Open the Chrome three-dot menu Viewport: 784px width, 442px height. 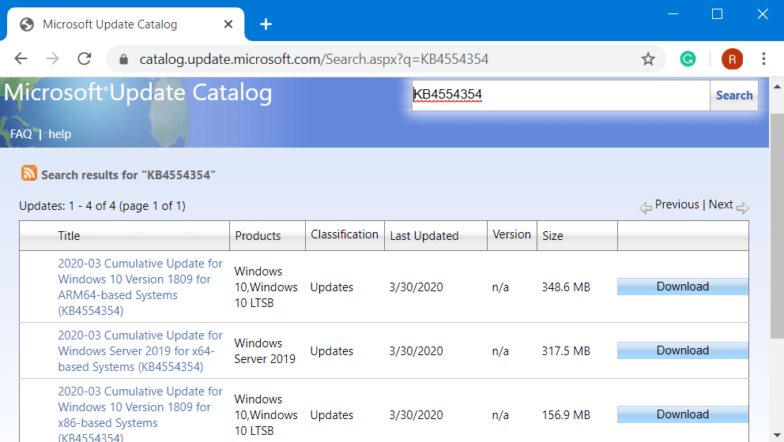(x=763, y=59)
